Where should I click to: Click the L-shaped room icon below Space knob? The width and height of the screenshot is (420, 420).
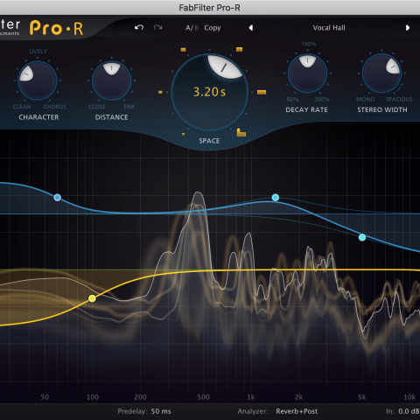coord(241,132)
